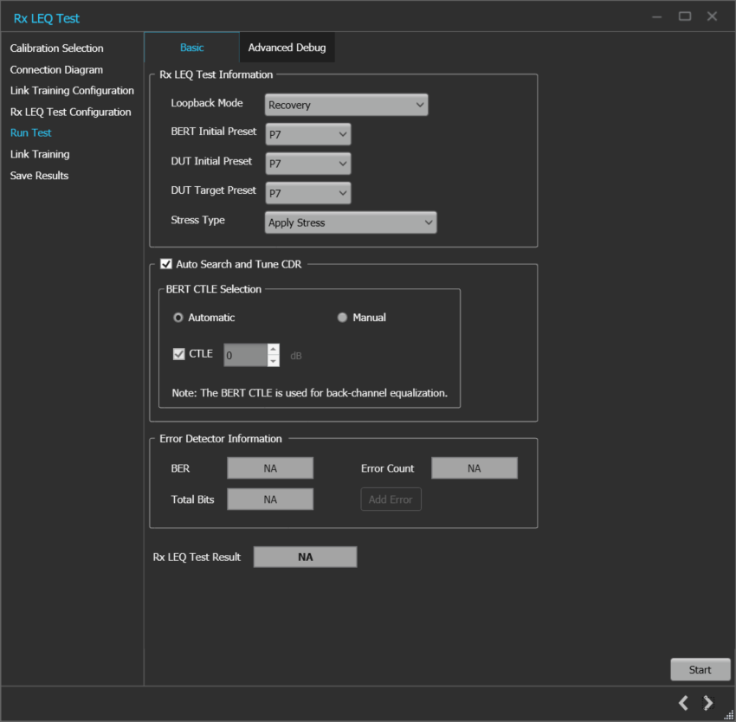Select Link Training Configuration in sidebar
This screenshot has width=736, height=722.
click(x=72, y=90)
